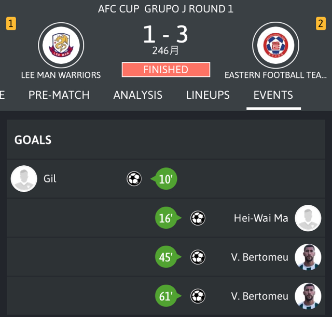The height and width of the screenshot is (317, 332).
Task: Click Lee Man's yellow badge showing 1
Action: (x=11, y=23)
